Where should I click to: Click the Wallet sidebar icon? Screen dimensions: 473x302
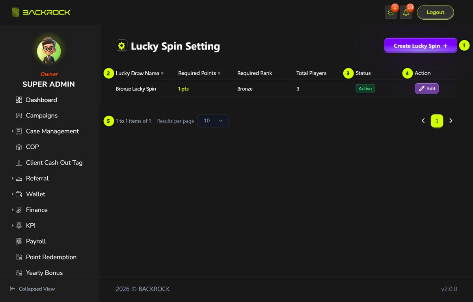(x=19, y=195)
